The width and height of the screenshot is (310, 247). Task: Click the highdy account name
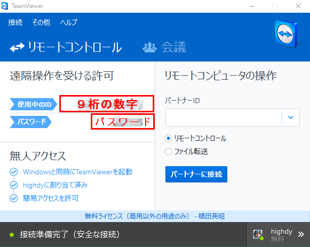pyautogui.click(x=282, y=231)
